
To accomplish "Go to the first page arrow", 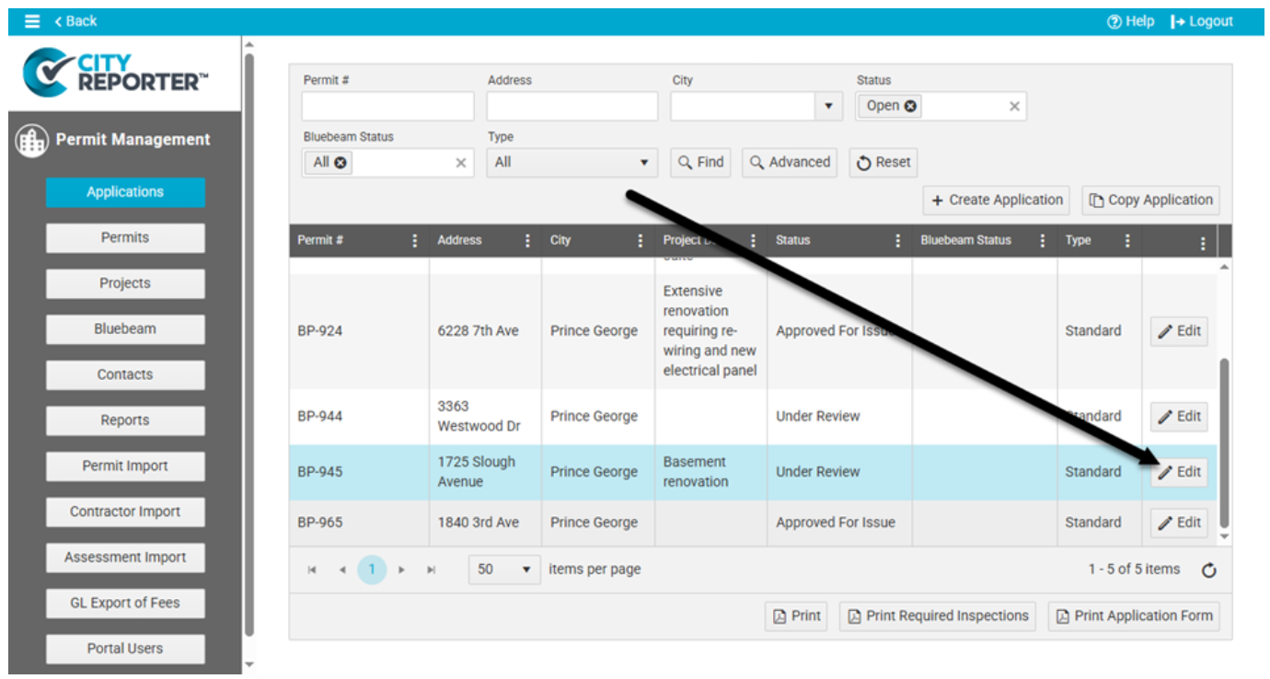I will tap(312, 570).
